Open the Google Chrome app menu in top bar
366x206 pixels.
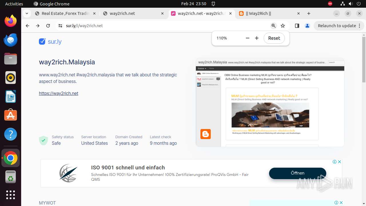51,4
